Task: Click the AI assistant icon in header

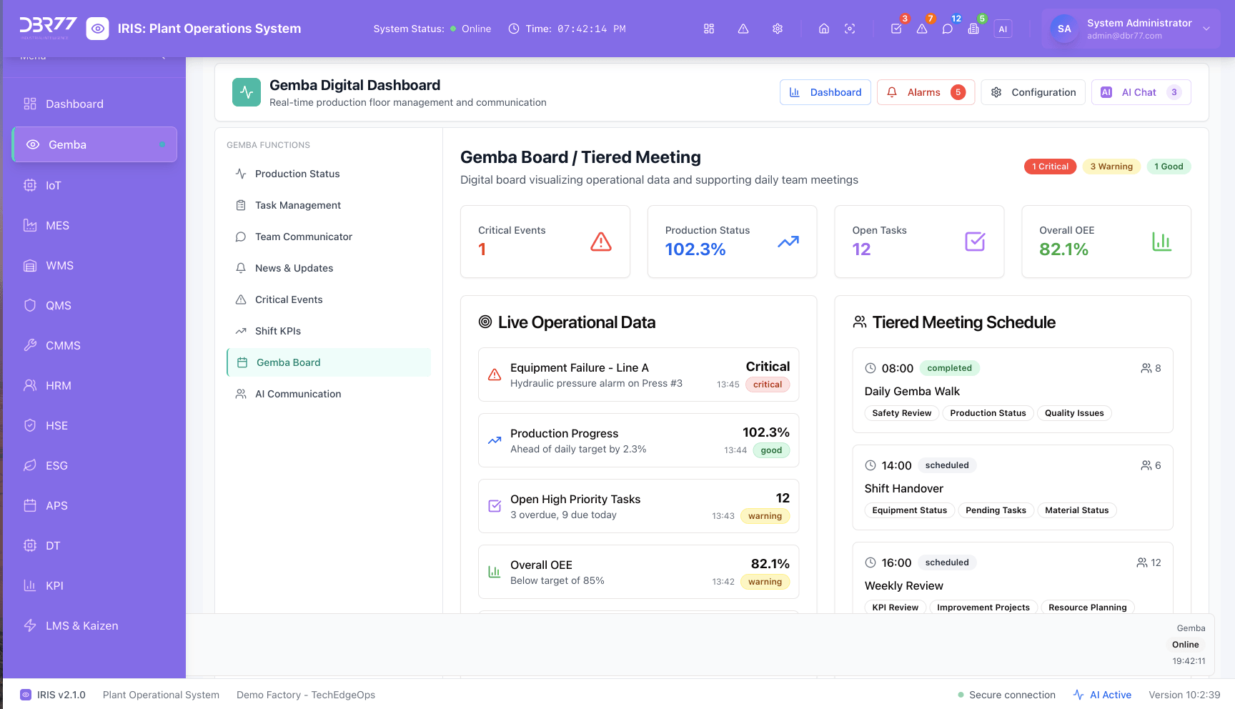Action: [x=1003, y=29]
